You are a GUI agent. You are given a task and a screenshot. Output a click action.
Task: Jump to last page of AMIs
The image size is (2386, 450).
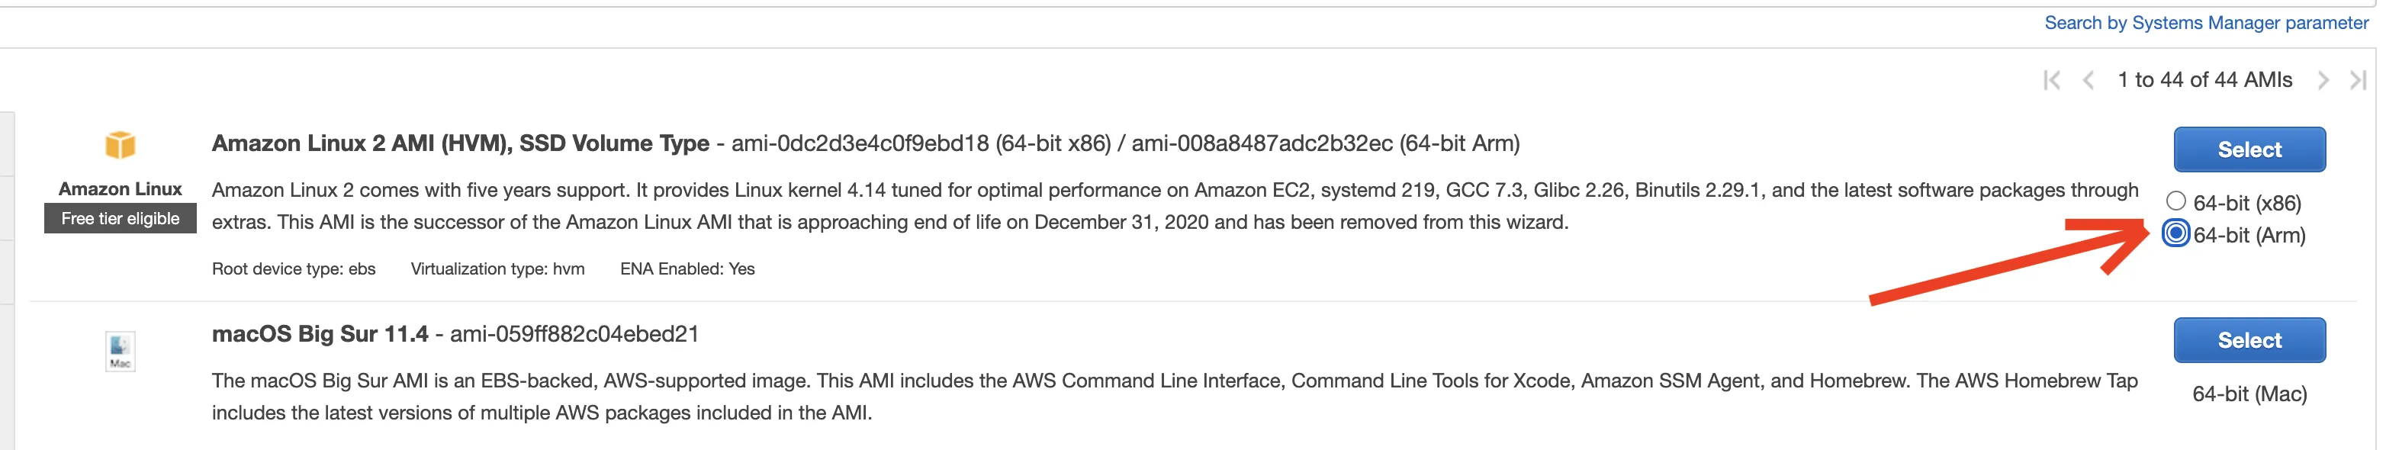click(2357, 81)
